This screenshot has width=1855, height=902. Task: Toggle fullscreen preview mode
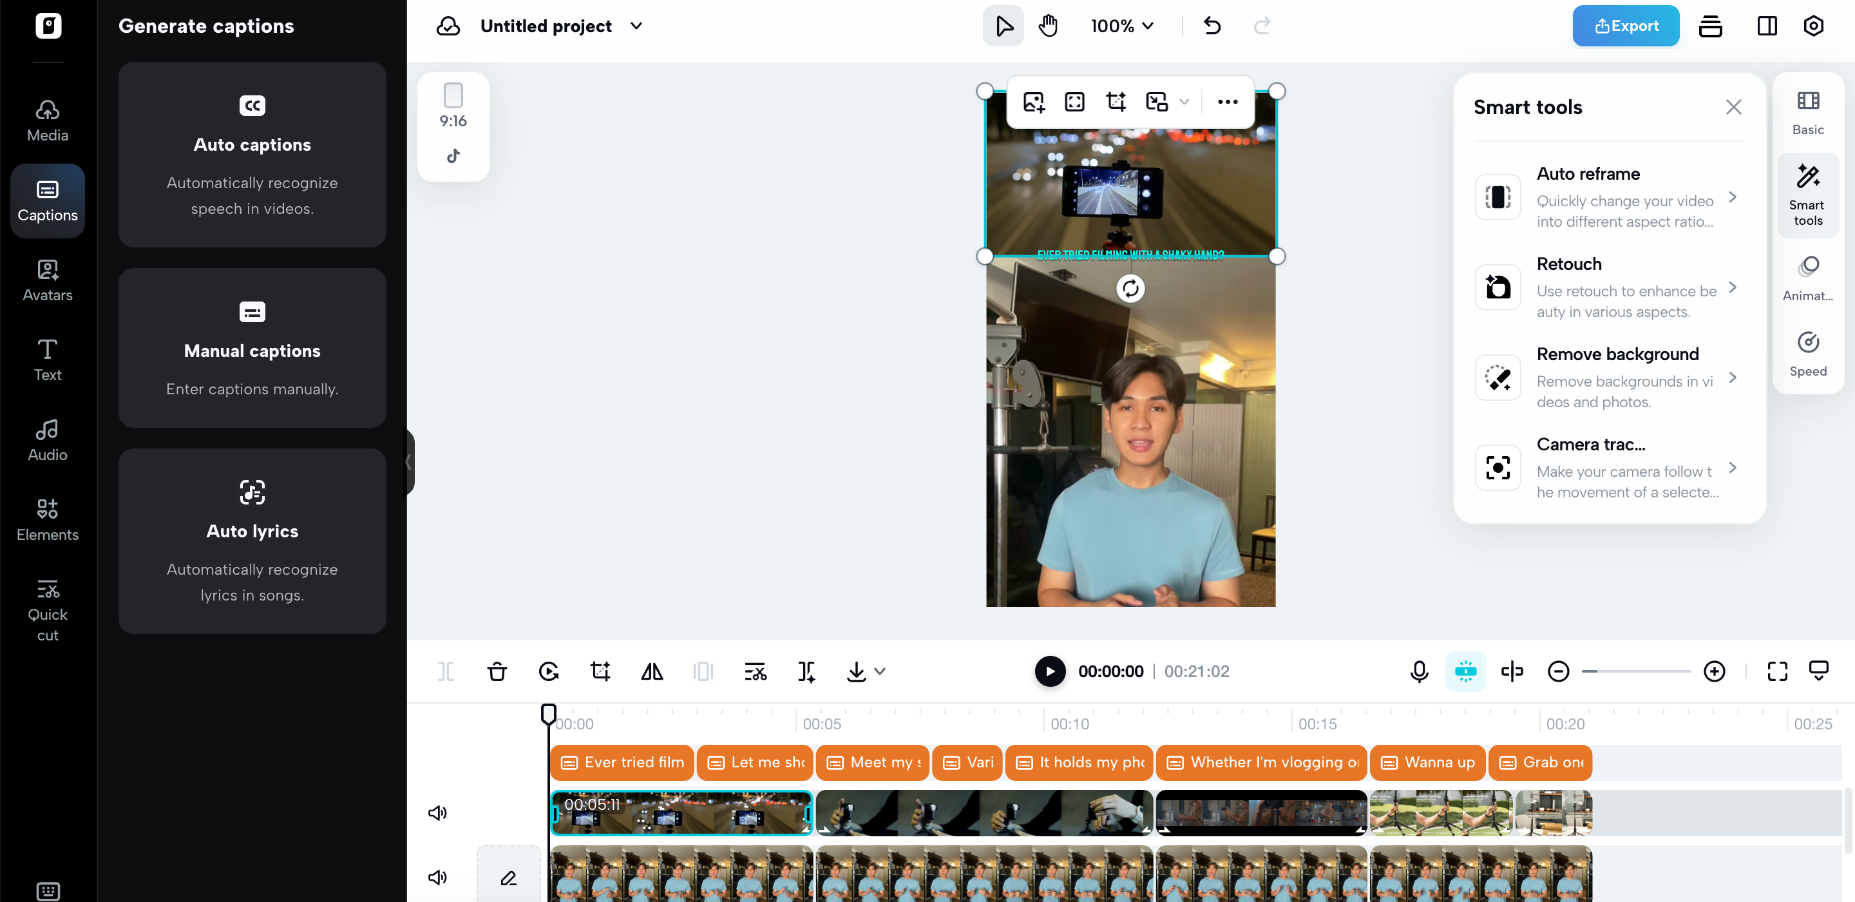pos(1776,671)
